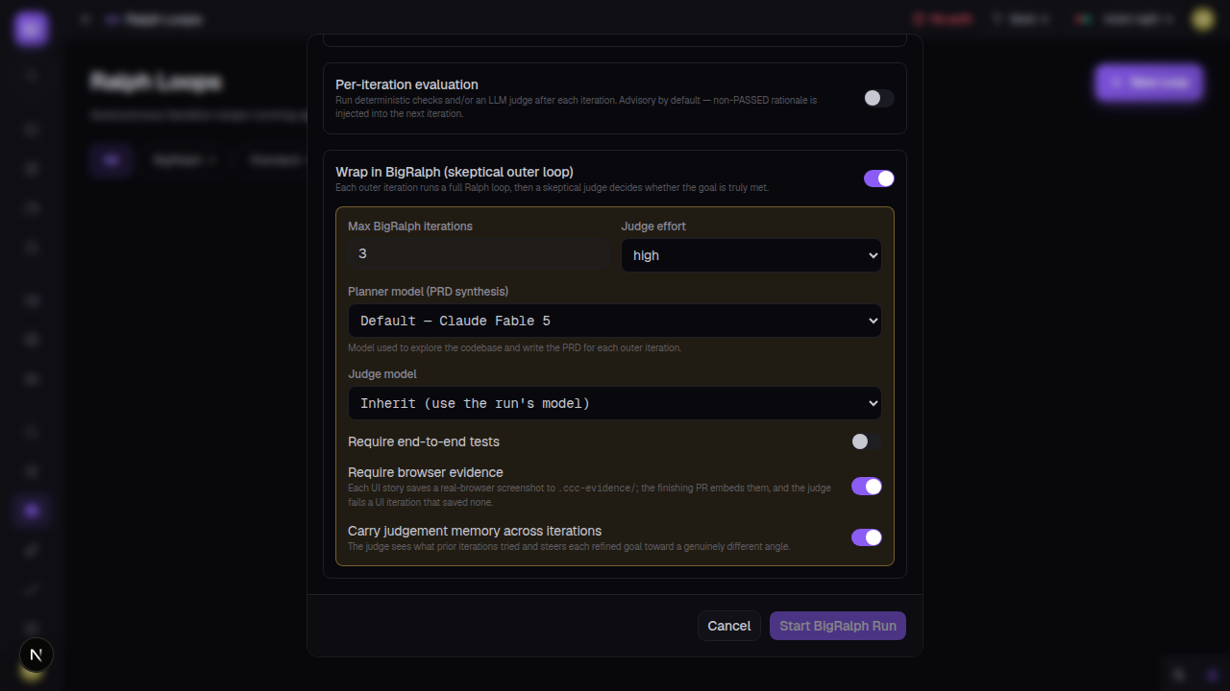Open the Judge model dropdown
1230x691 pixels.
[x=615, y=403]
